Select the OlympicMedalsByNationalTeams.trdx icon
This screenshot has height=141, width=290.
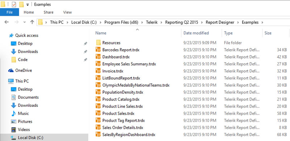tap(98, 85)
